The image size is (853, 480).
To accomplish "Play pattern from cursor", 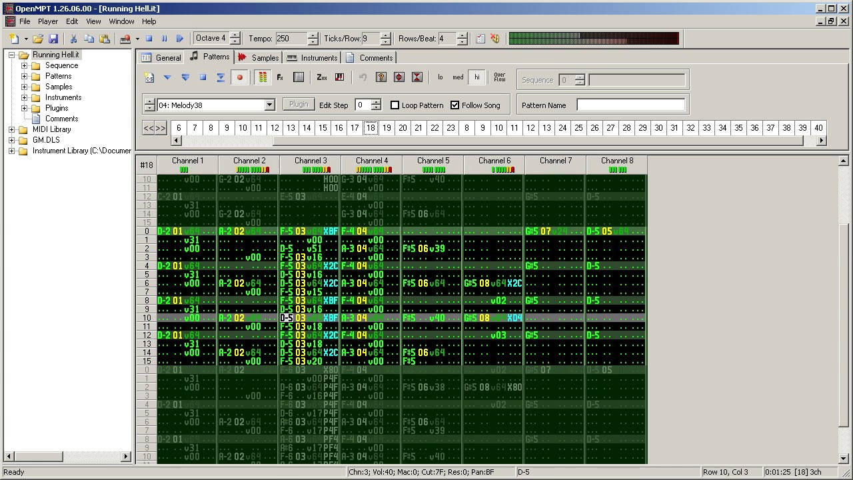I will (x=167, y=77).
